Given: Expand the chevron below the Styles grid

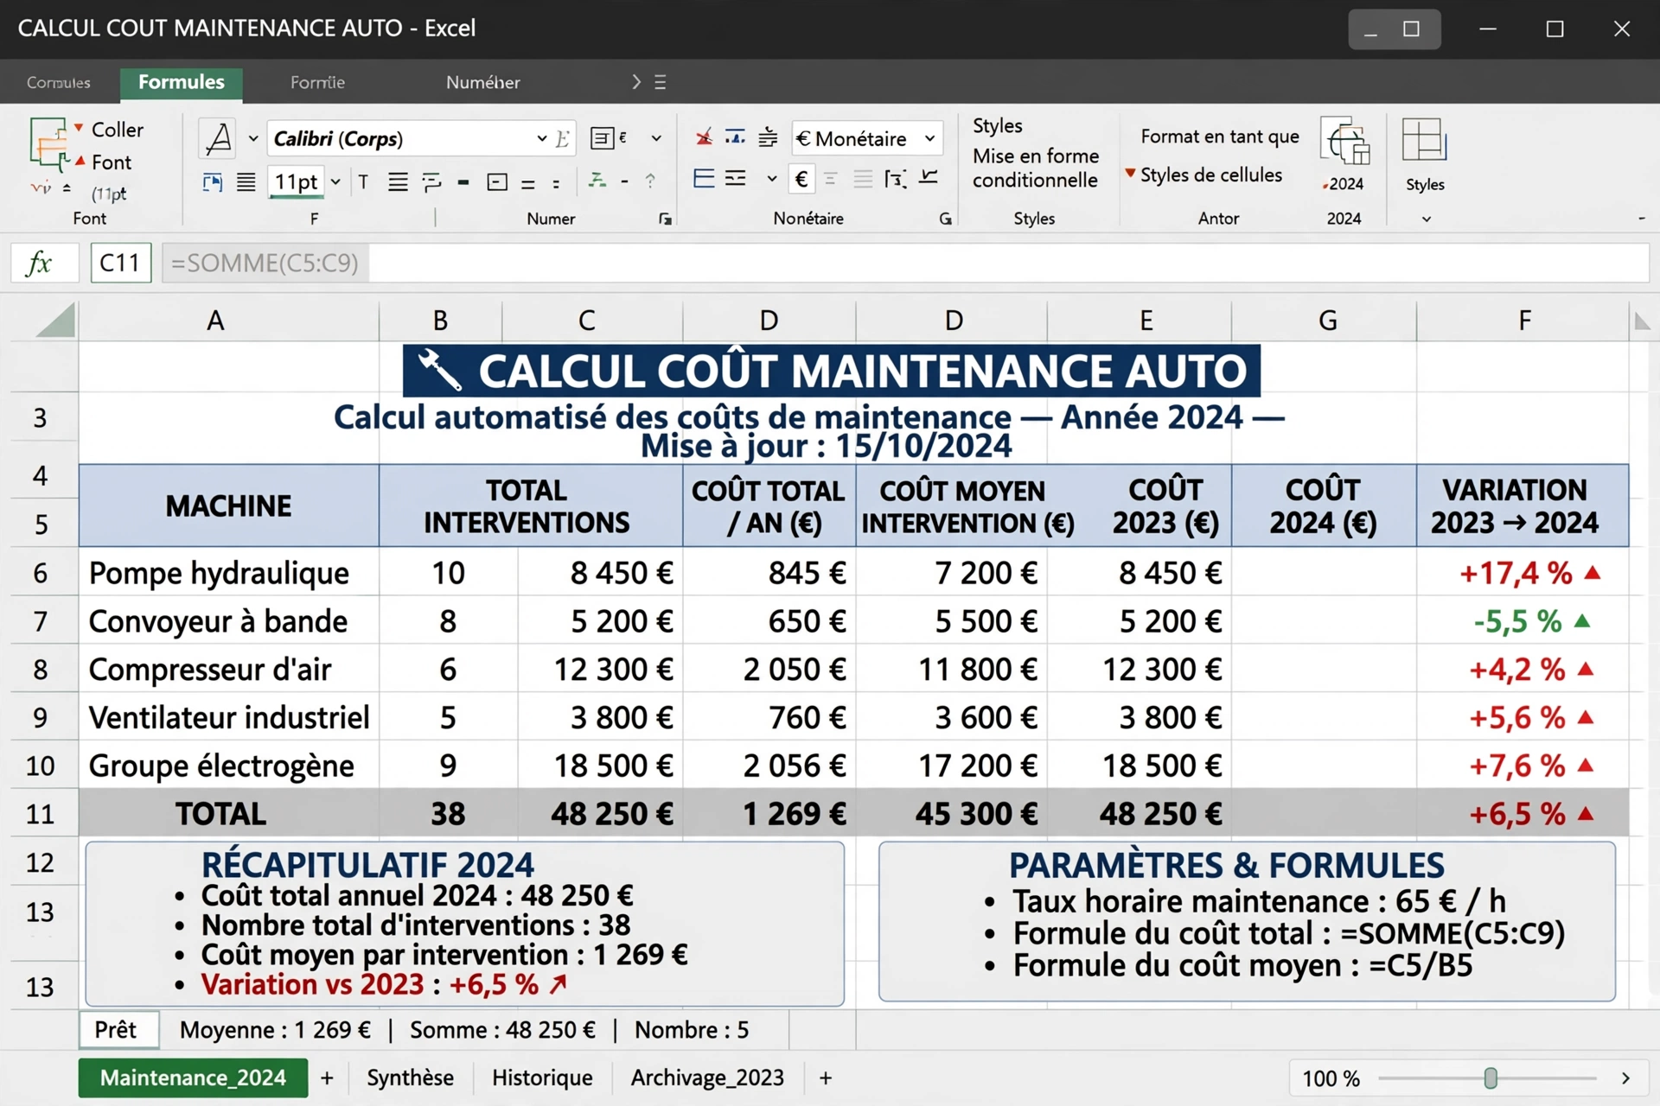Looking at the screenshot, I should pos(1427,219).
